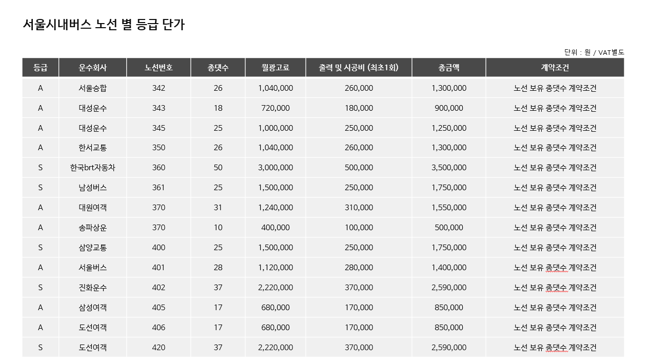Image resolution: width=649 pixels, height=364 pixels.
Task: Click the 노선번호 header cell
Action: coord(159,68)
